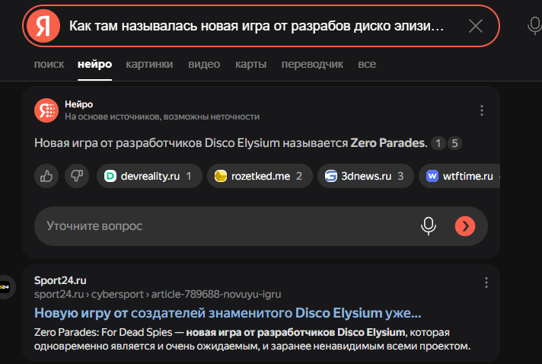Click citation number 5 after answer
This screenshot has height=364, width=542.
click(455, 143)
